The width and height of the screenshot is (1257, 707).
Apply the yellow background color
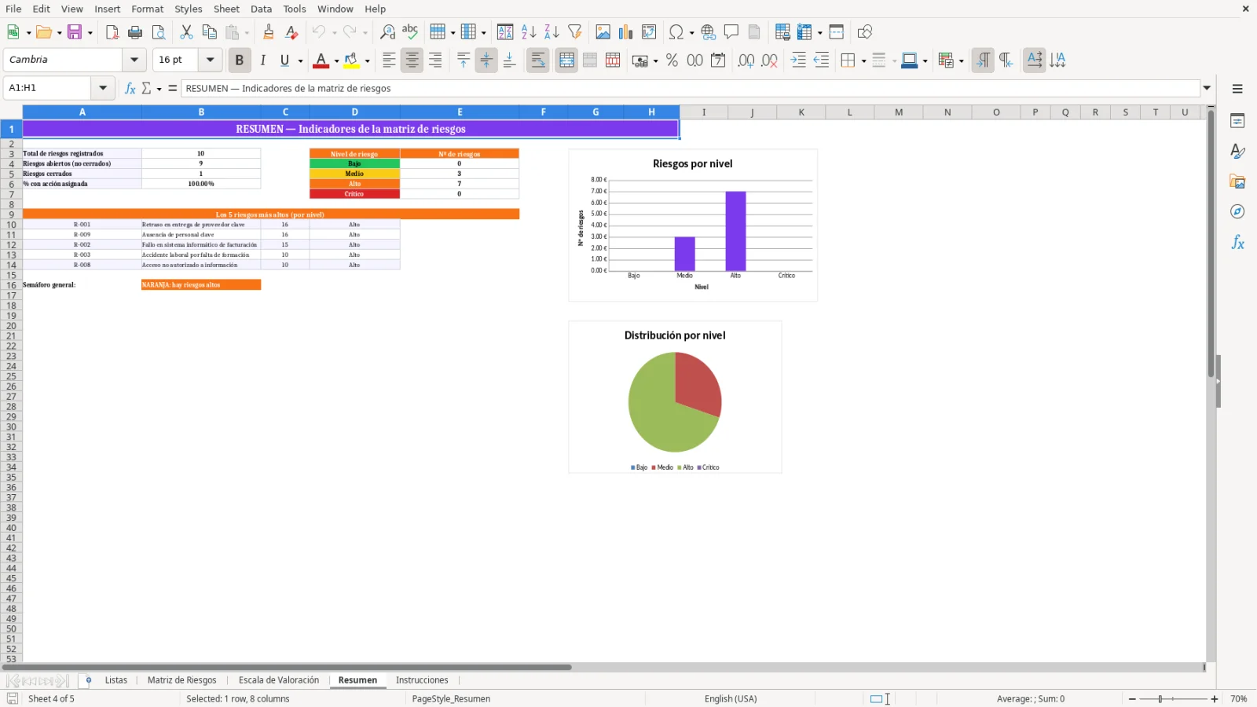351,60
